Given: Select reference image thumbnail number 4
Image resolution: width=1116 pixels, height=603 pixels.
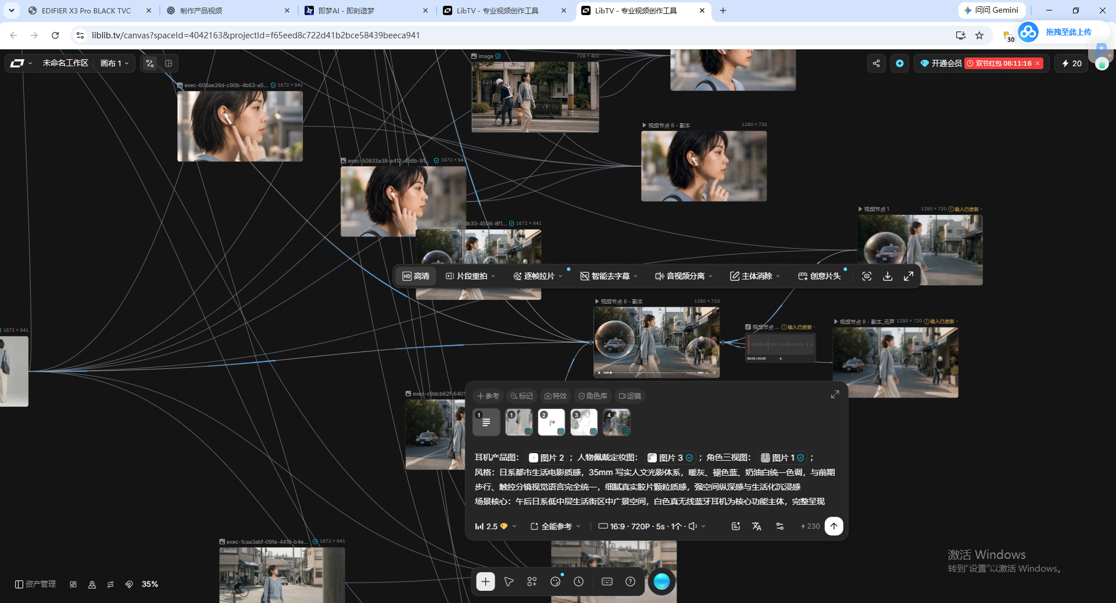Looking at the screenshot, I should pos(617,422).
